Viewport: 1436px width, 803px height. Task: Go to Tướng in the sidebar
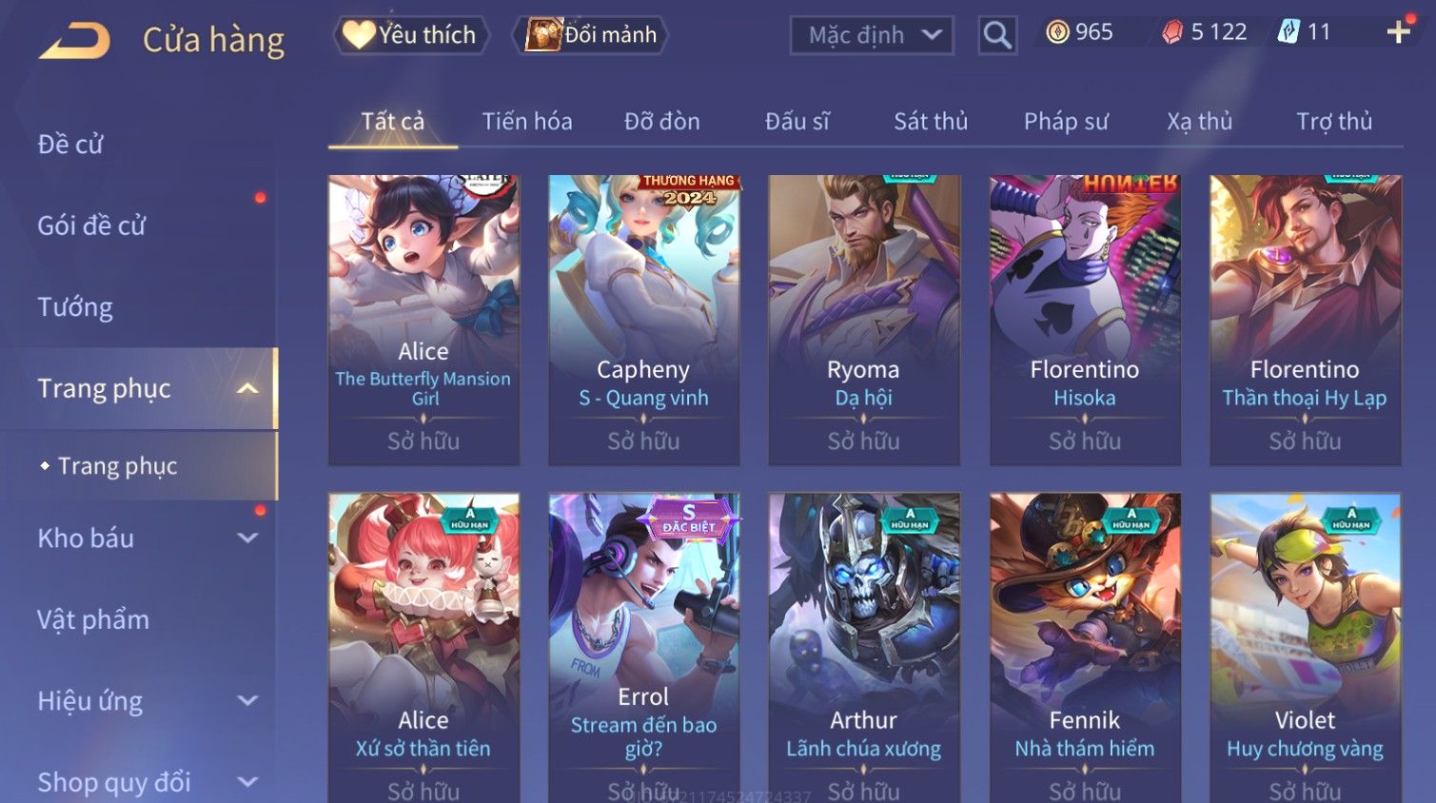pos(75,307)
